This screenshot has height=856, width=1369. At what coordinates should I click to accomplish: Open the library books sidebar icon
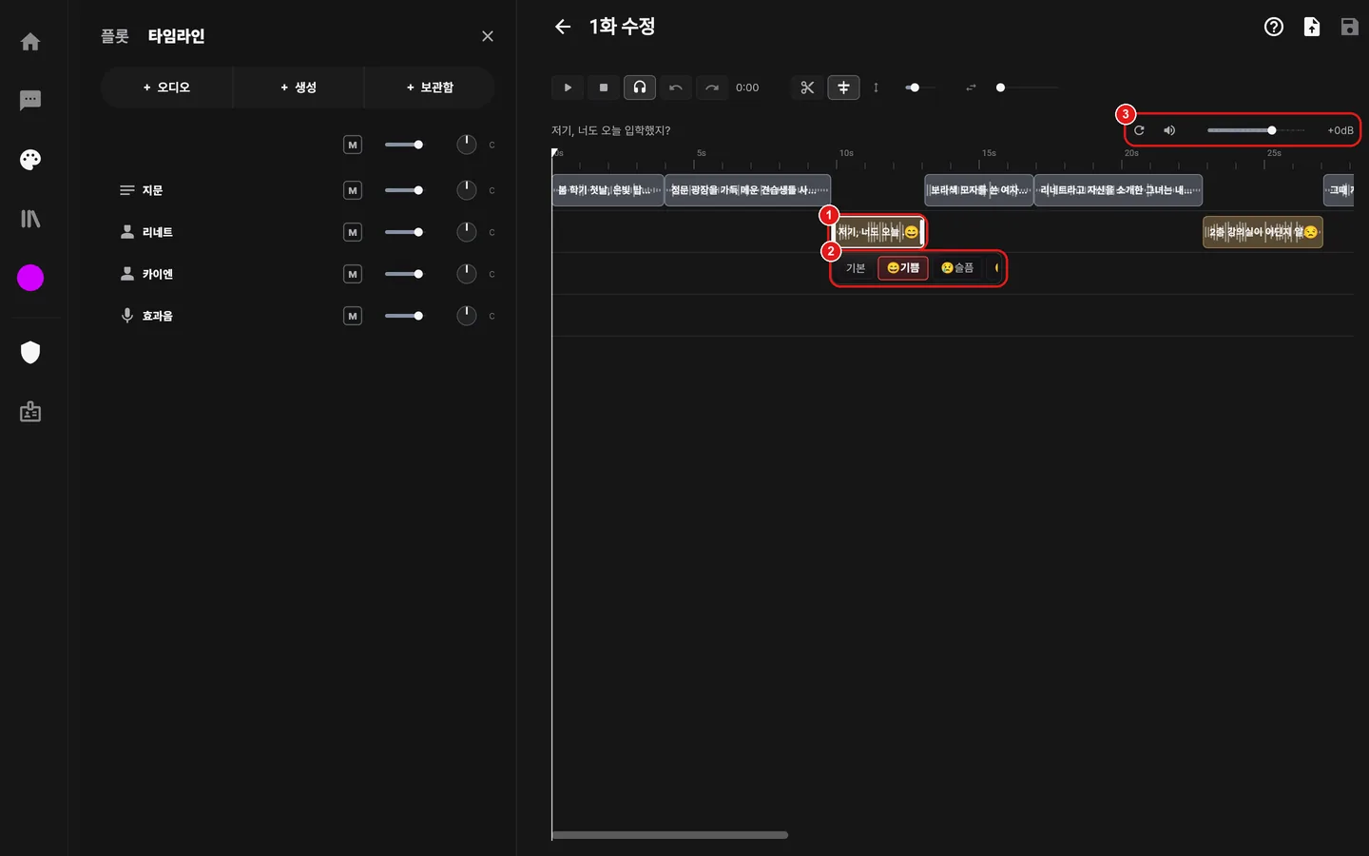(x=30, y=219)
